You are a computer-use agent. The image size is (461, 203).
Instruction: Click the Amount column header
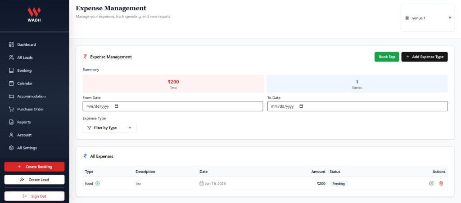(x=318, y=172)
